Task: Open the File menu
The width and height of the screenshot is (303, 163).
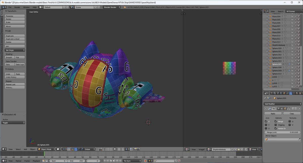Action: tap(10, 7)
